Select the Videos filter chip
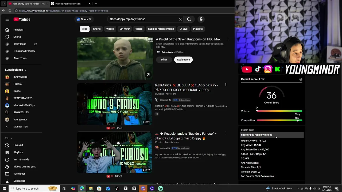Screen dimensions: 342x192 pyautogui.click(x=110, y=29)
